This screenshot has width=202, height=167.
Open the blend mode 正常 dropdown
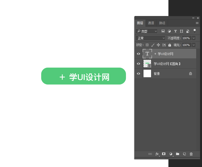[150, 38]
